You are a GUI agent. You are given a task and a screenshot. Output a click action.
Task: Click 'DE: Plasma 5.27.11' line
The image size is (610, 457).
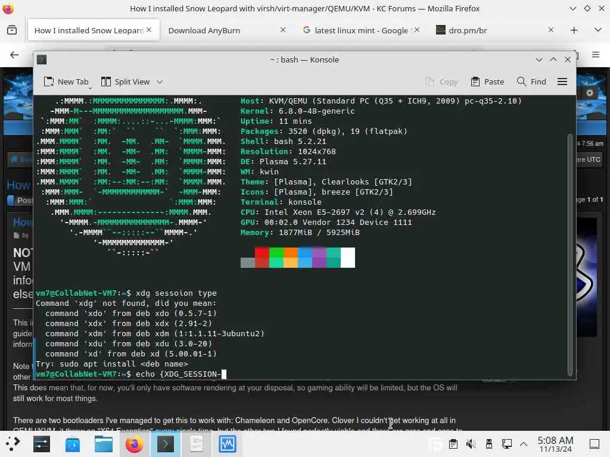283,162
